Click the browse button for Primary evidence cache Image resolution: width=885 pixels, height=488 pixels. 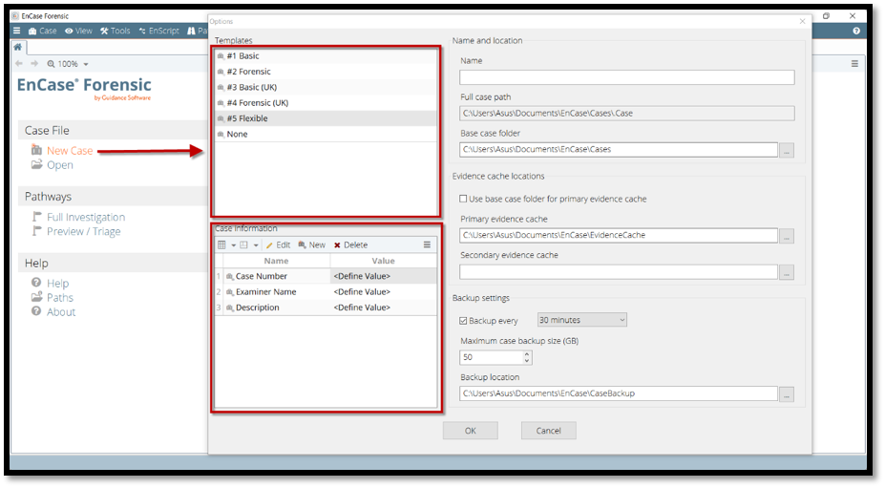coord(787,236)
